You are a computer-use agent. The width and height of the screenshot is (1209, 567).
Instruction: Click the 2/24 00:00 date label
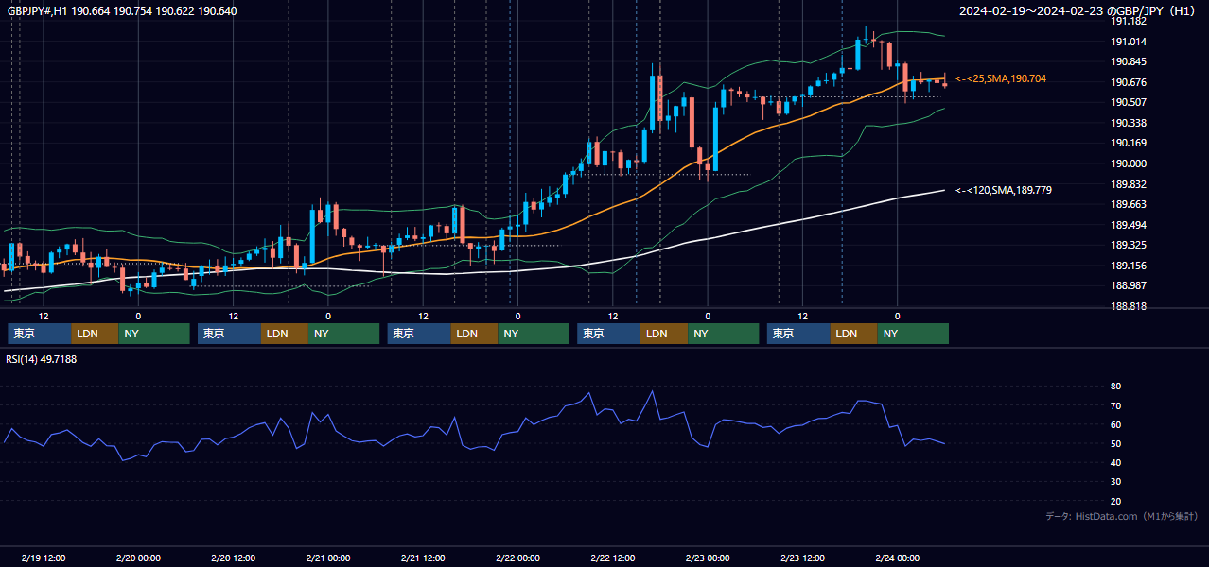point(897,558)
